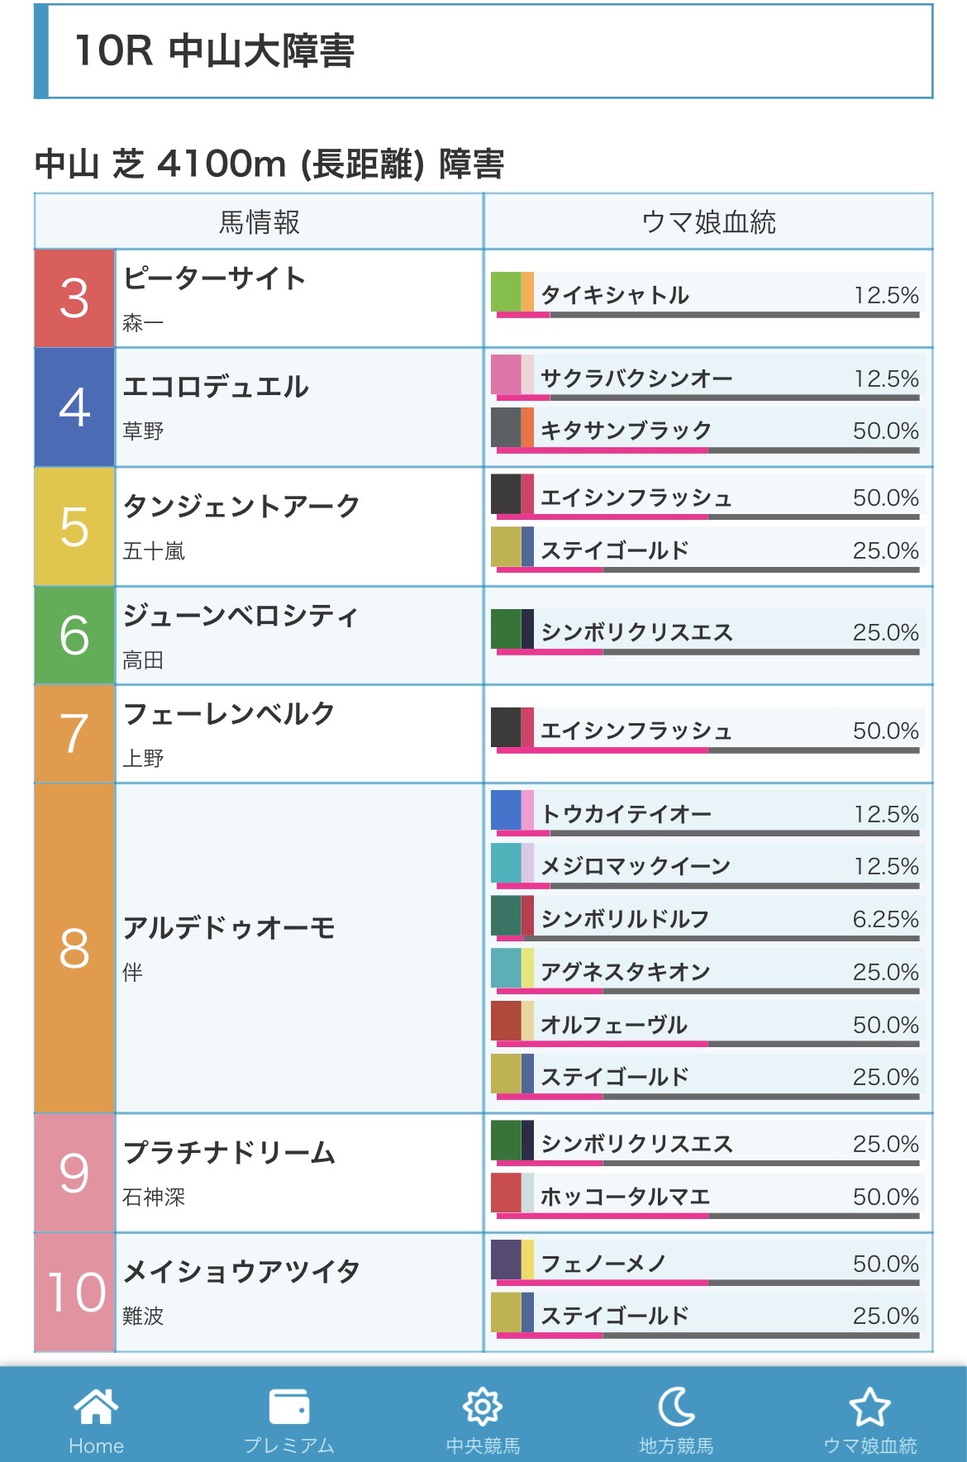Click the 10R 中山大障害 race title

point(215,51)
